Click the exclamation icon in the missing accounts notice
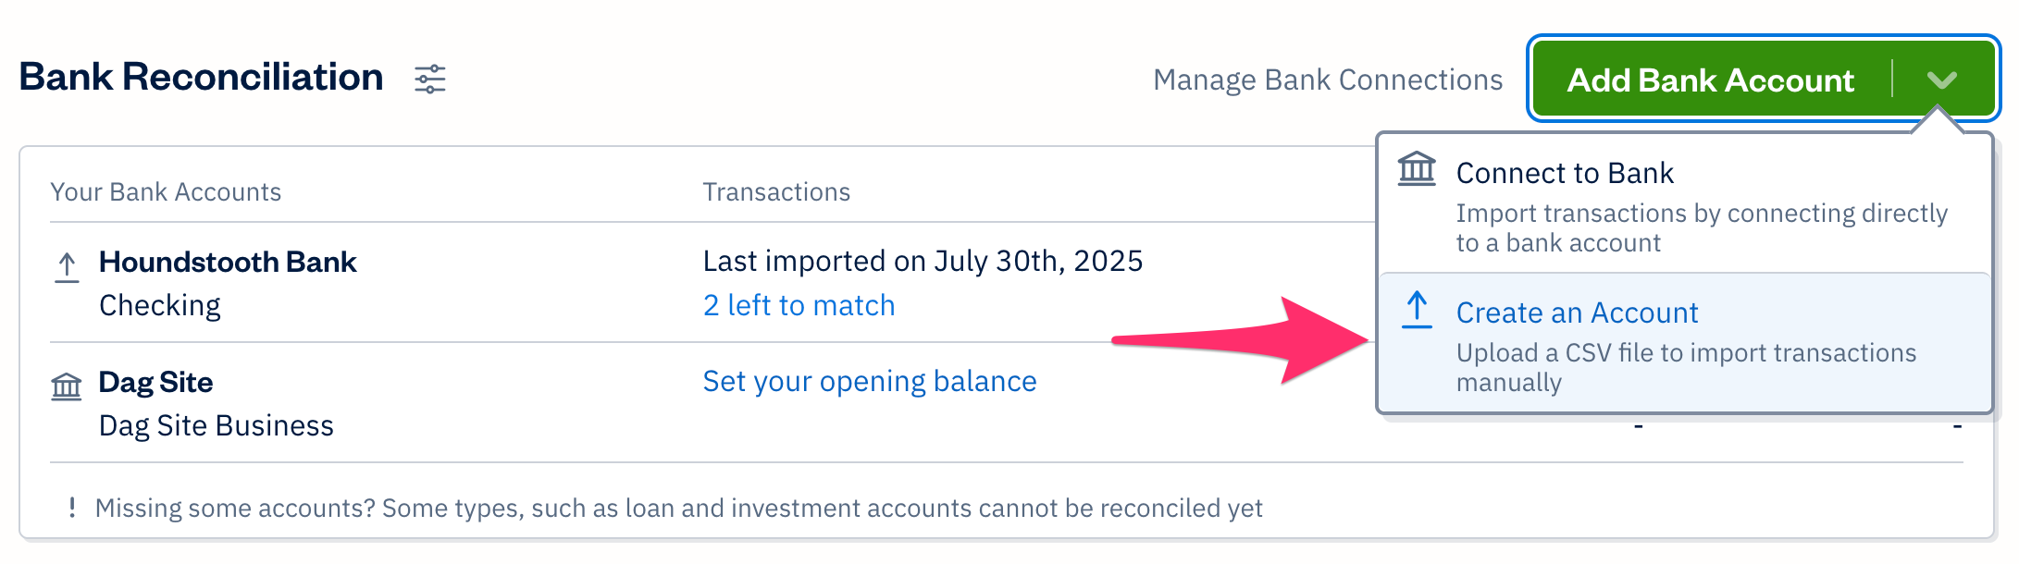 click(x=71, y=508)
